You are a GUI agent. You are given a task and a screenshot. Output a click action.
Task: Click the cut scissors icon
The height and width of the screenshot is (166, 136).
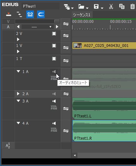point(111,6)
